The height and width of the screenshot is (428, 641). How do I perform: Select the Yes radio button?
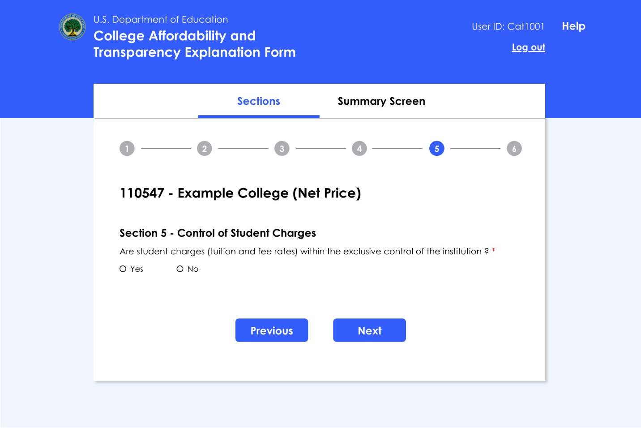click(x=123, y=269)
